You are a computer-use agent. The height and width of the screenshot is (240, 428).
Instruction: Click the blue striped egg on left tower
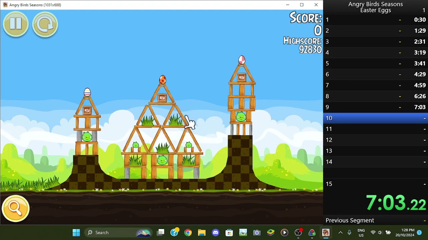tap(87, 92)
